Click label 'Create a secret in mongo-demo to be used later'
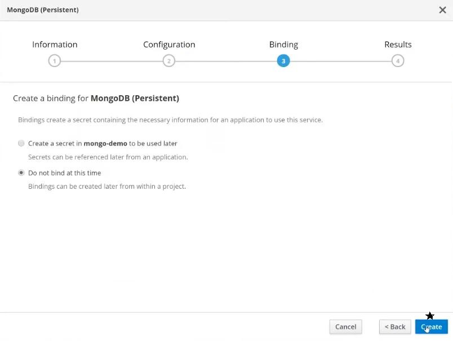The height and width of the screenshot is (341, 453). (x=103, y=143)
